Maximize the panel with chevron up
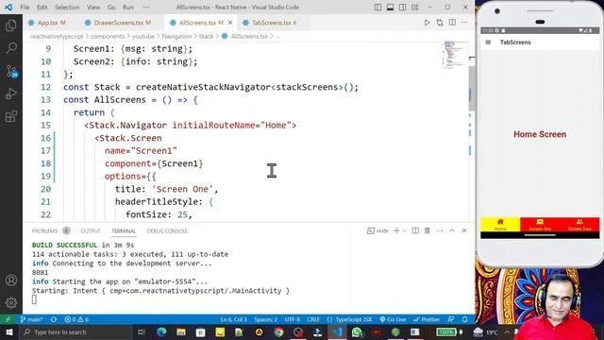This screenshot has height=340, width=604. (x=452, y=230)
